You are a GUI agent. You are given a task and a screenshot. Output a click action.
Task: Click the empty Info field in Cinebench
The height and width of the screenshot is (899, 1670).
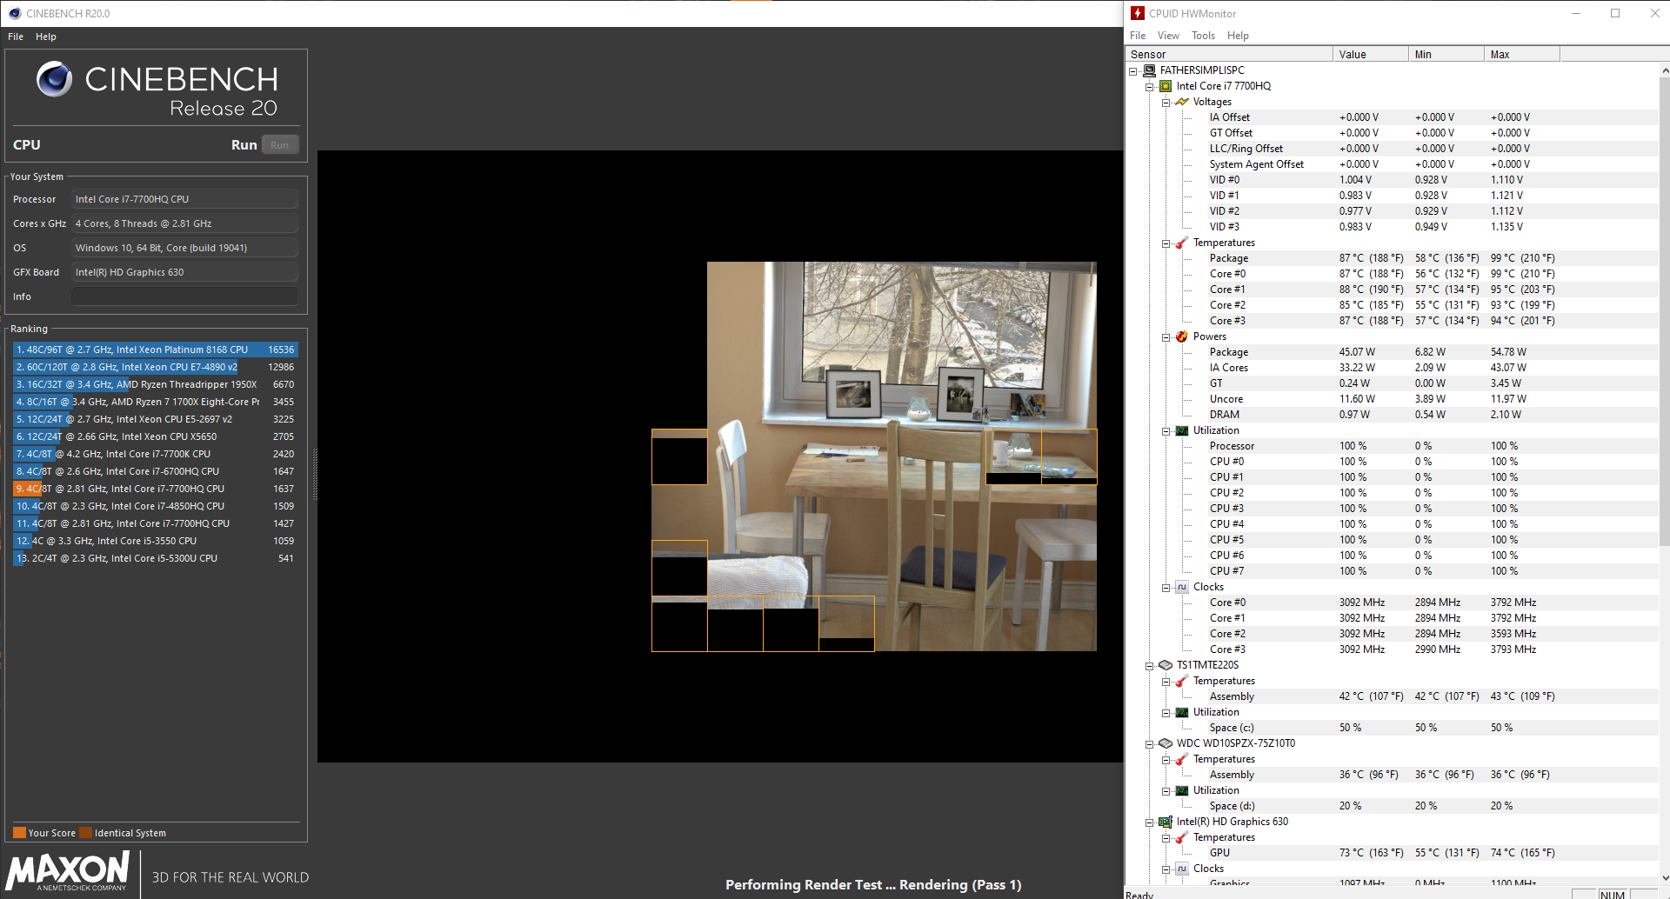coord(184,296)
